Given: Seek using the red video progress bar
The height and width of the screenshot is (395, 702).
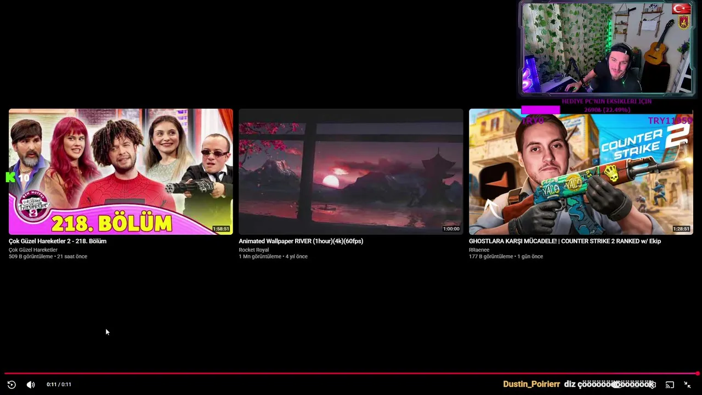Looking at the screenshot, I should (351, 374).
